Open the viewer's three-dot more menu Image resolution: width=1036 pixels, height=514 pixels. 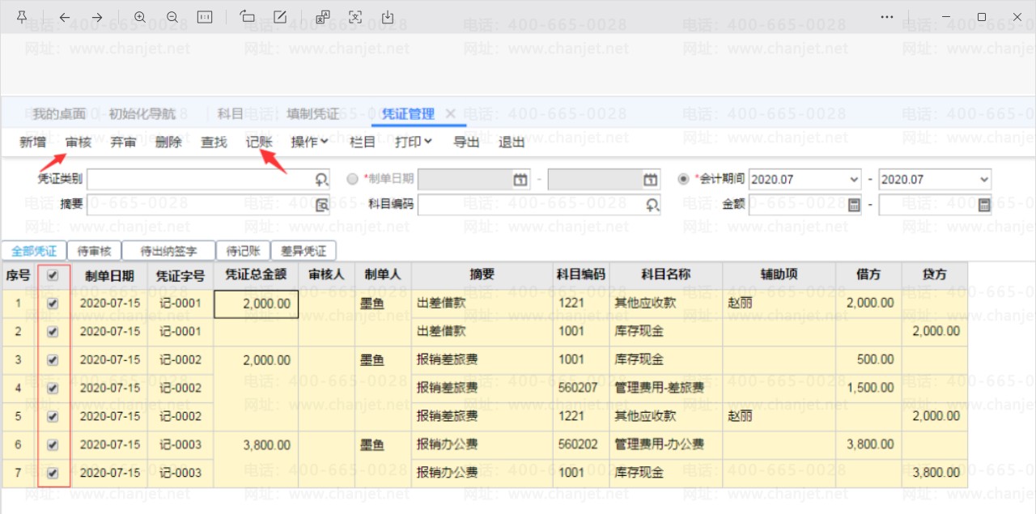(x=887, y=17)
